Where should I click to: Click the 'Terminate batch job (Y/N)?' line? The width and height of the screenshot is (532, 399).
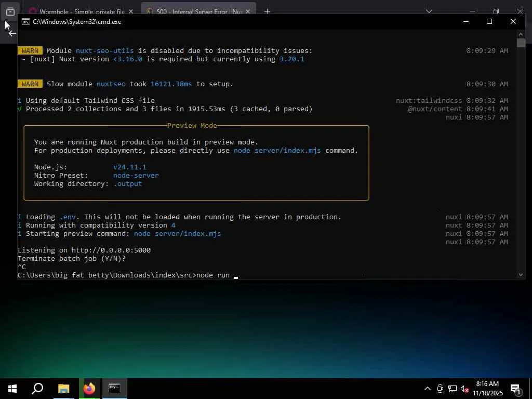coord(72,258)
